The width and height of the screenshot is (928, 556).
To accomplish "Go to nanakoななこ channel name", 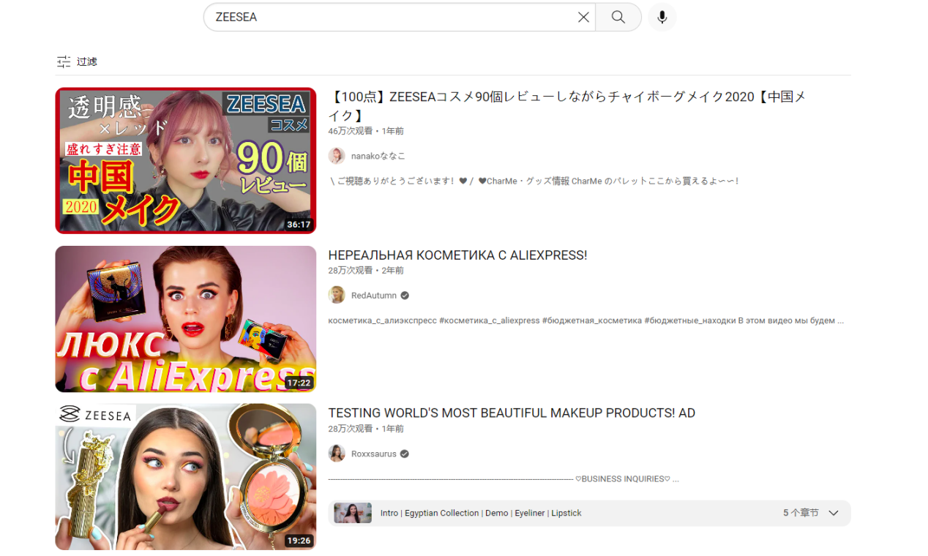I will point(378,156).
